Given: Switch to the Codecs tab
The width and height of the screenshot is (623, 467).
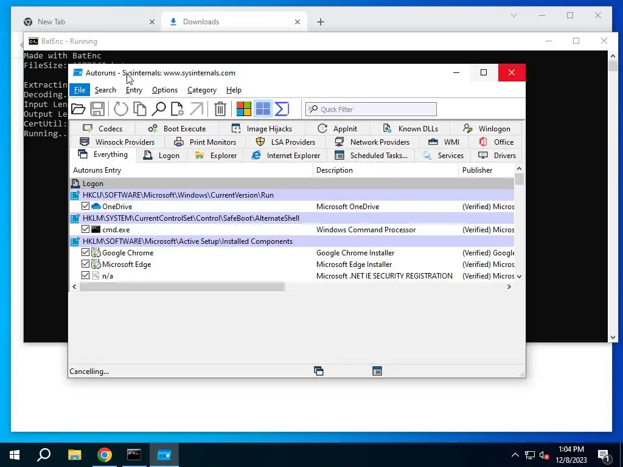Looking at the screenshot, I should tap(103, 128).
